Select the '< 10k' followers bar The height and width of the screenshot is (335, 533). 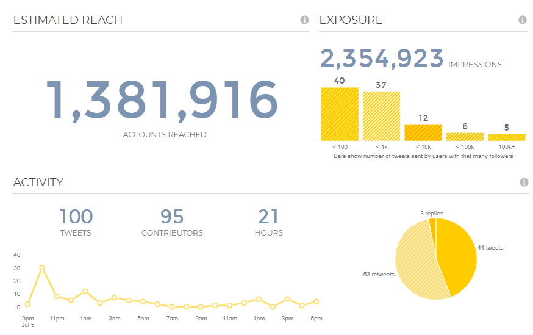[x=423, y=132]
